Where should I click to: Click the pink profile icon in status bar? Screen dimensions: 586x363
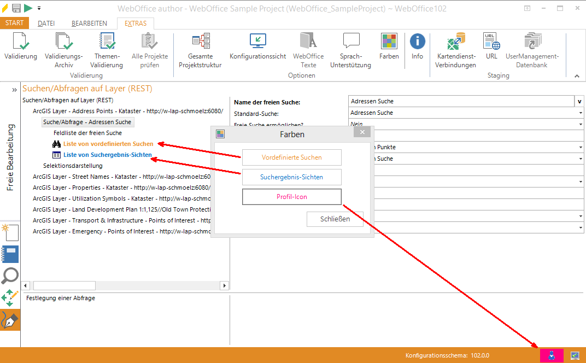click(551, 355)
